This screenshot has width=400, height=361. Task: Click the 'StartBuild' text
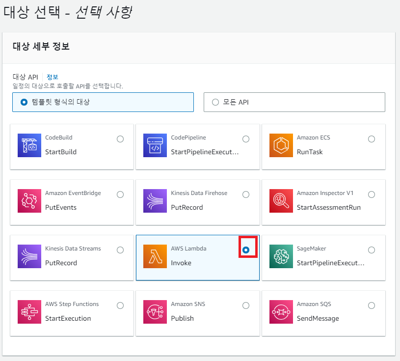61,152
